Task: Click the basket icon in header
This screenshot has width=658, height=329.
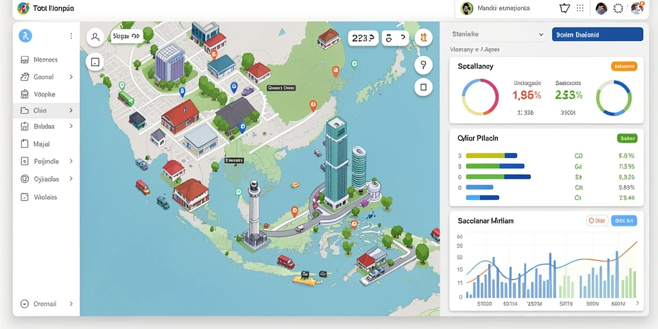Action: click(x=565, y=8)
